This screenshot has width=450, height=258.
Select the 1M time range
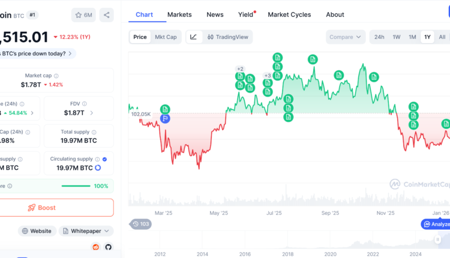coord(412,37)
